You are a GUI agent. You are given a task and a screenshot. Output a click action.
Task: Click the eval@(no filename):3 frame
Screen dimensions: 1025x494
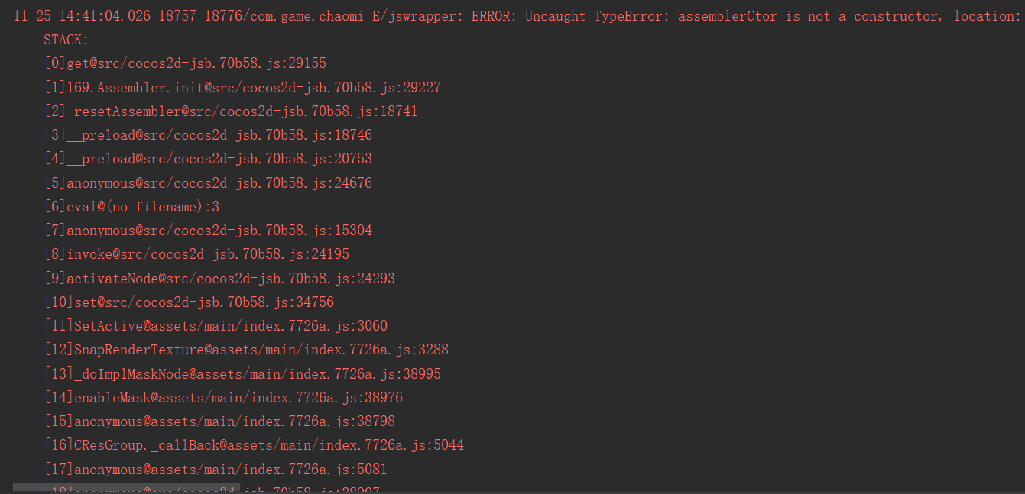click(131, 207)
